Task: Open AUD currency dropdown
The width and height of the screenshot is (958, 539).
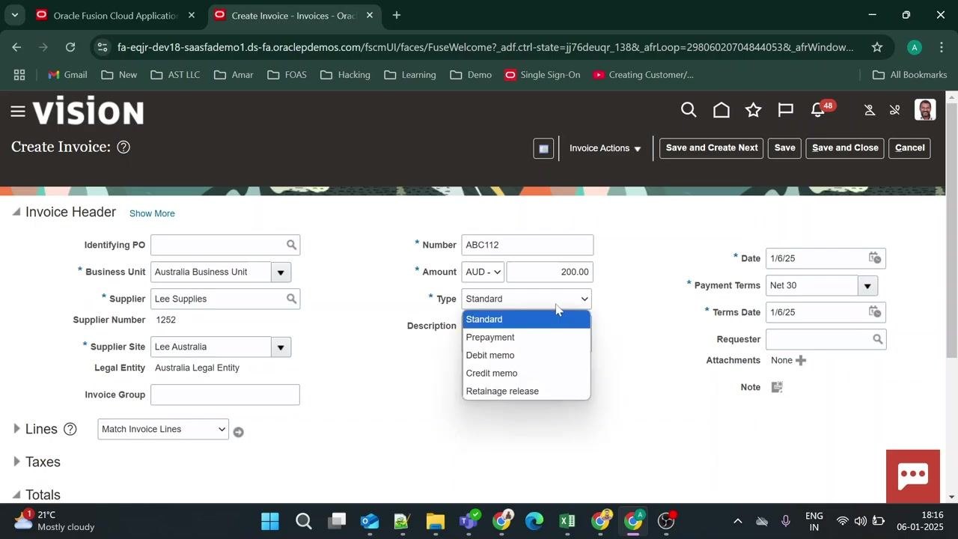Action: point(483,272)
